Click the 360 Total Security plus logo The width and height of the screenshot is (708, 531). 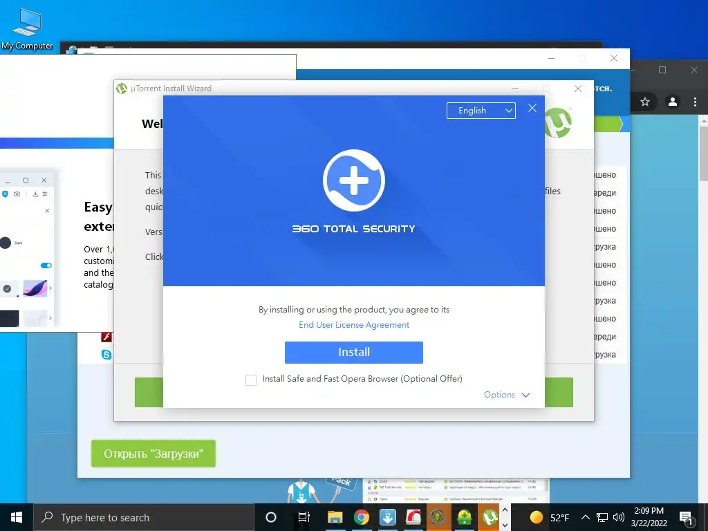(x=353, y=180)
